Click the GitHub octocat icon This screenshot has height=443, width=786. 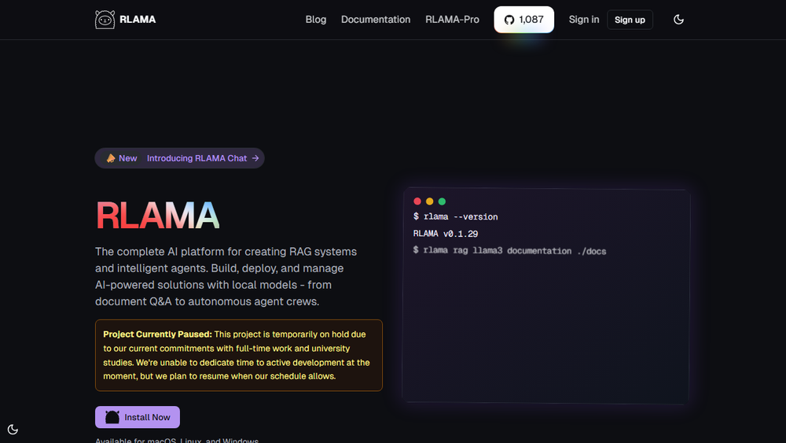(x=509, y=20)
